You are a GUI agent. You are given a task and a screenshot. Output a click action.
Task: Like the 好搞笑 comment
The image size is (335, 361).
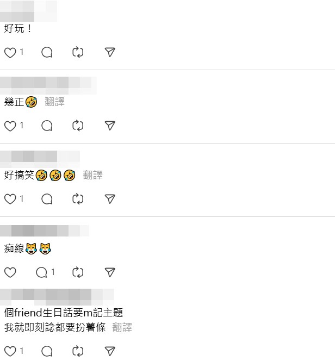click(x=10, y=199)
